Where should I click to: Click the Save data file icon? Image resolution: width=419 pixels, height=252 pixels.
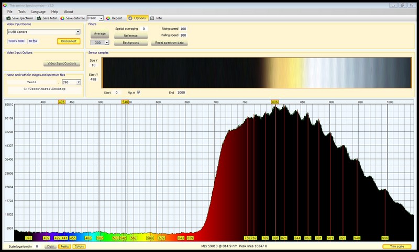click(62, 18)
